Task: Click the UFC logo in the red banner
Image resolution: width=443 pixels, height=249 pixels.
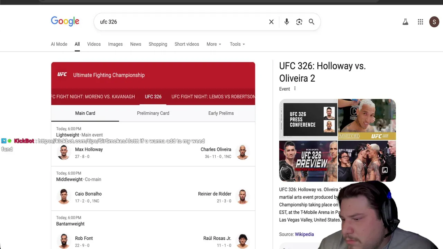Action: click(62, 75)
